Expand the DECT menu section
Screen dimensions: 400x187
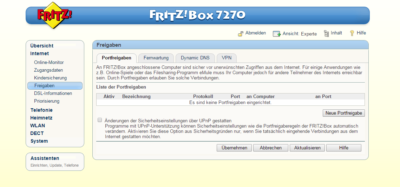pyautogui.click(x=37, y=133)
